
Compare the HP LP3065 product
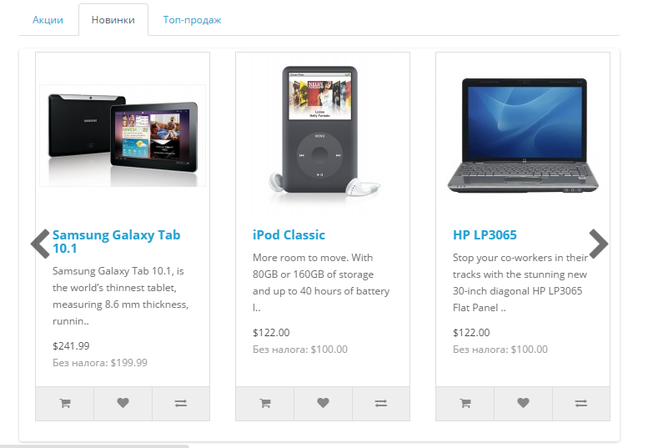[x=580, y=403]
